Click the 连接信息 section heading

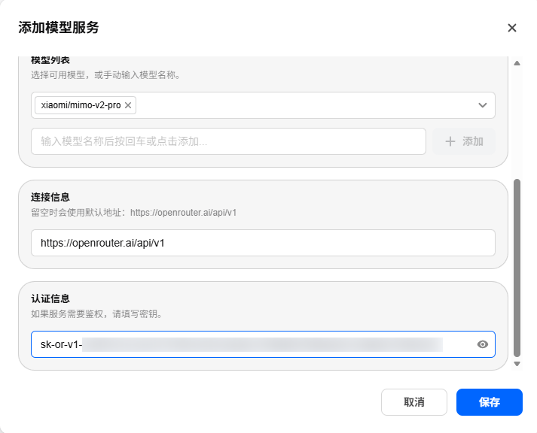click(50, 197)
